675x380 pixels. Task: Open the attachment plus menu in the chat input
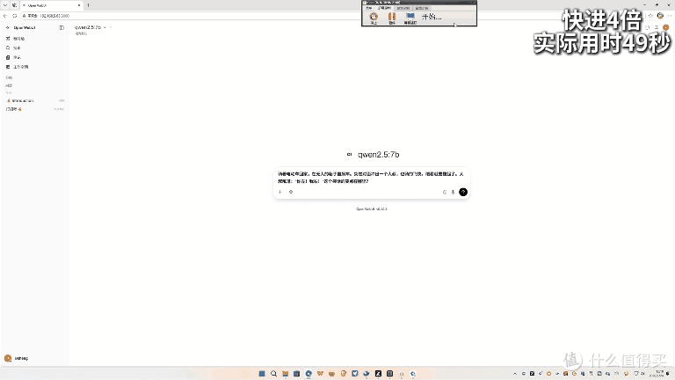point(279,192)
